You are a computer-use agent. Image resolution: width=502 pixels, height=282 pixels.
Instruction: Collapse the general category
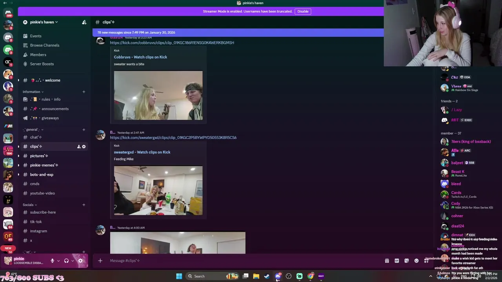pyautogui.click(x=33, y=130)
